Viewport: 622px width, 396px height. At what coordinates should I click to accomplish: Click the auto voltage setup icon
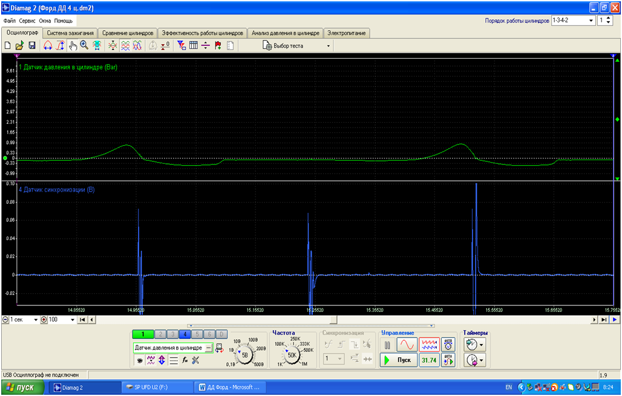click(448, 345)
